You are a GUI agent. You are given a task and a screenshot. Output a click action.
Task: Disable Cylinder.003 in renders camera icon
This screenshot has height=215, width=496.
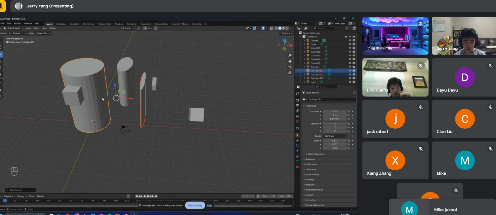[x=354, y=78]
